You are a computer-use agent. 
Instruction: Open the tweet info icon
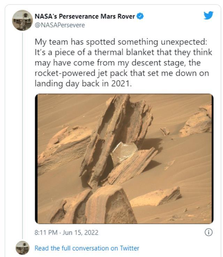[x=208, y=232]
